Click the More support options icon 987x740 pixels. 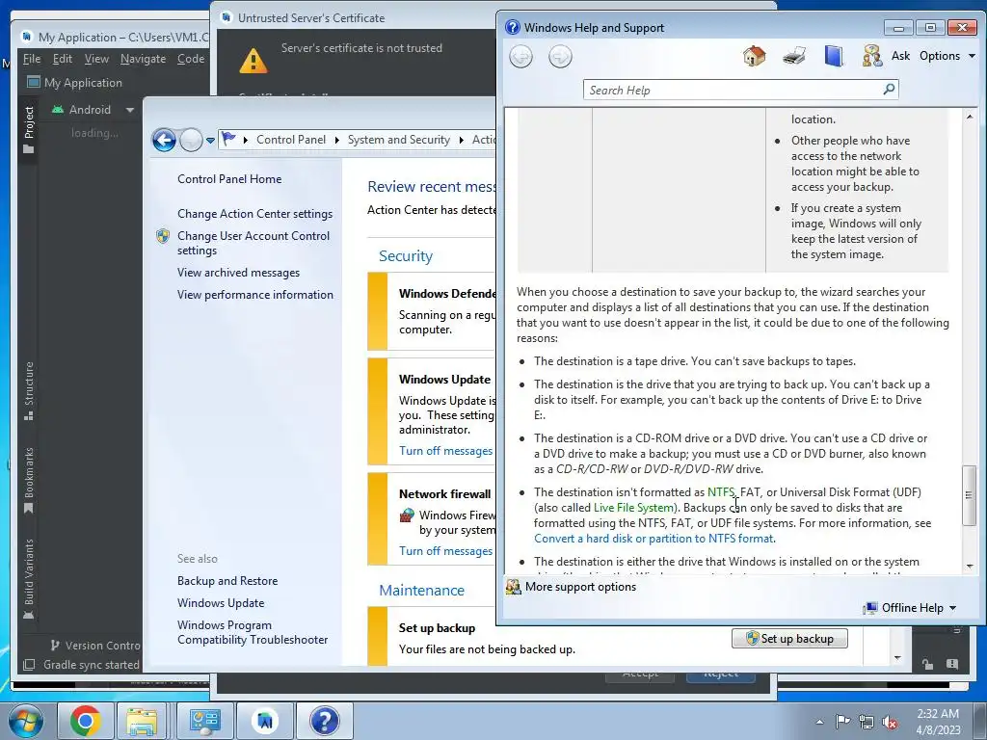click(514, 587)
